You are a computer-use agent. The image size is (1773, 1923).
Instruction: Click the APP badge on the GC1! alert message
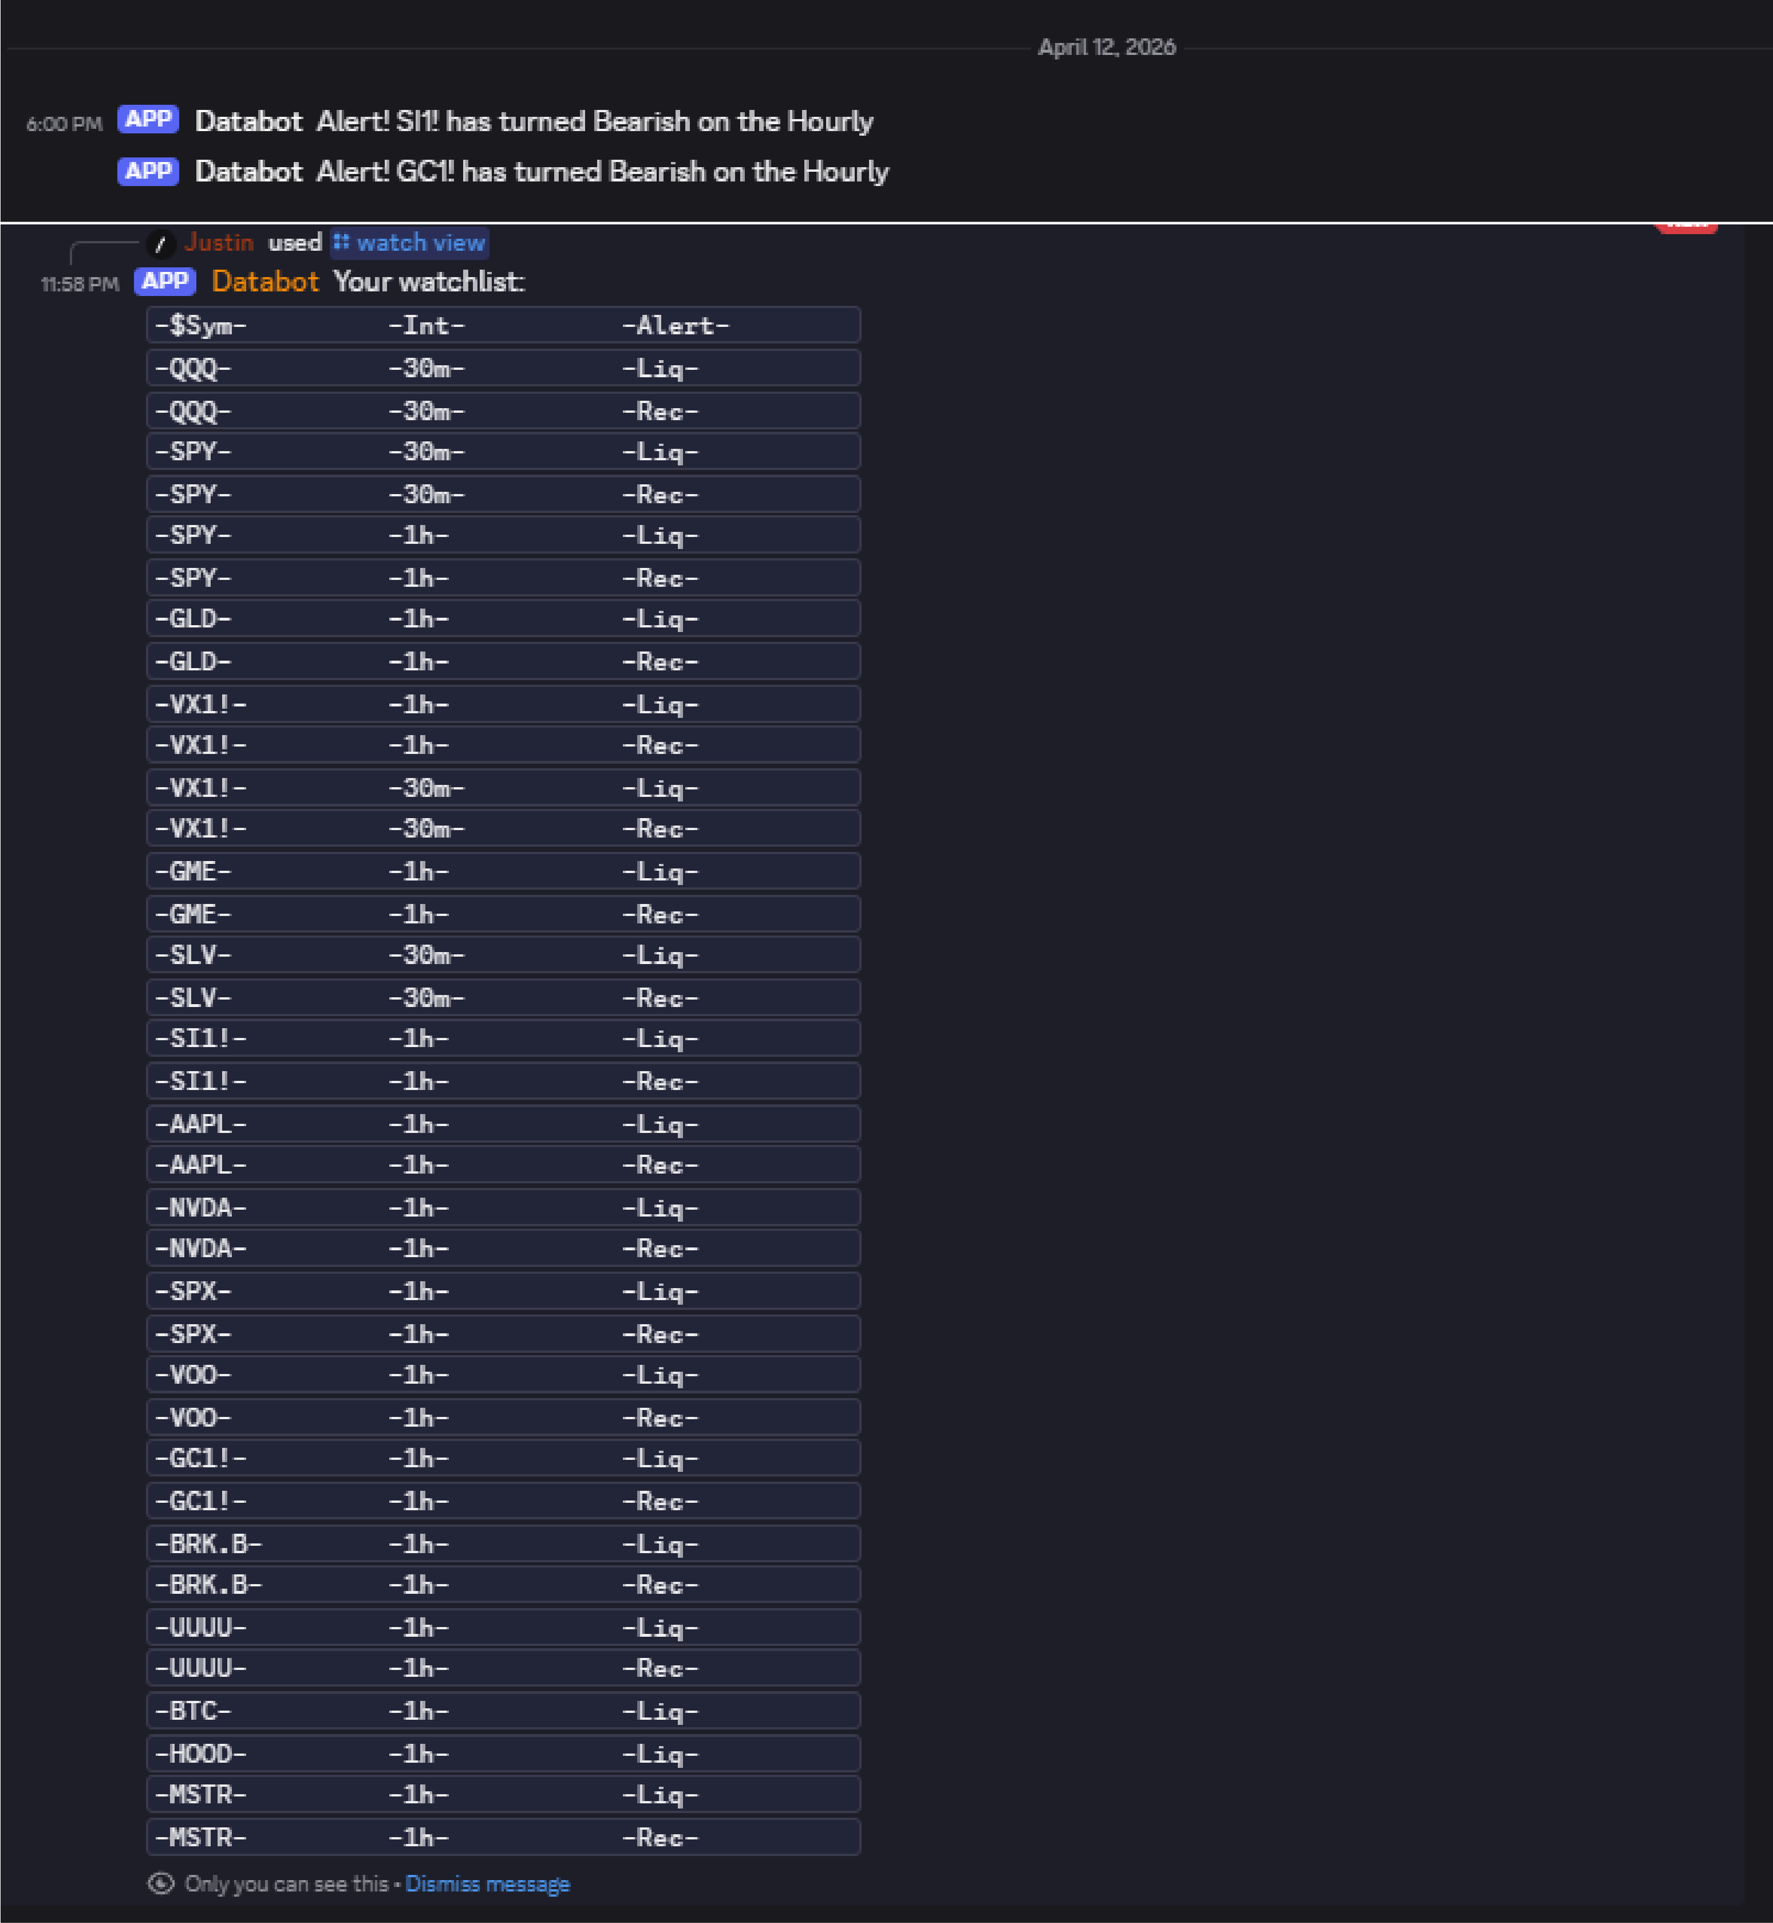148,171
